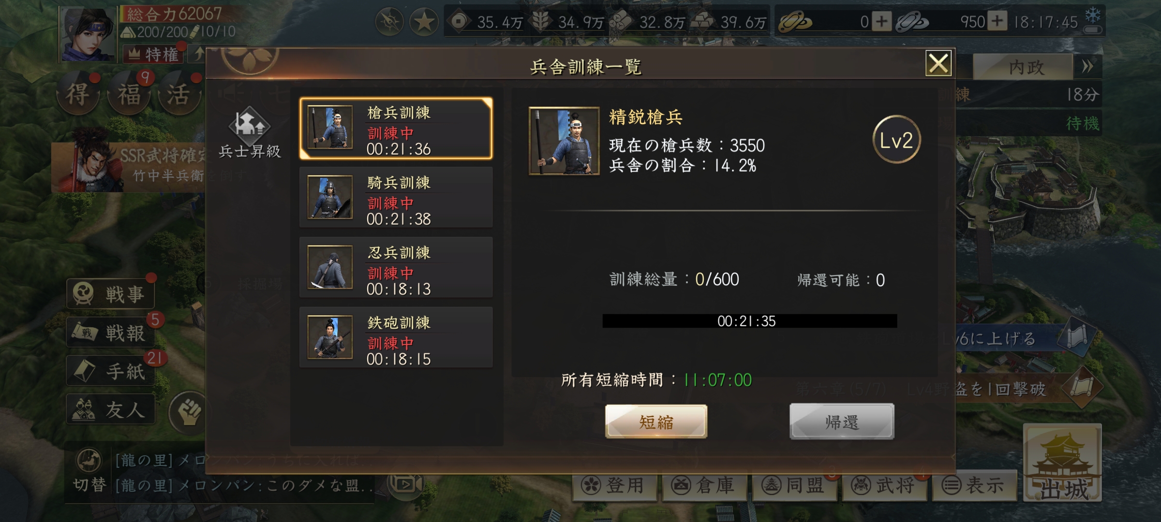Click the 短縮 shorten button
The image size is (1161, 522).
656,421
